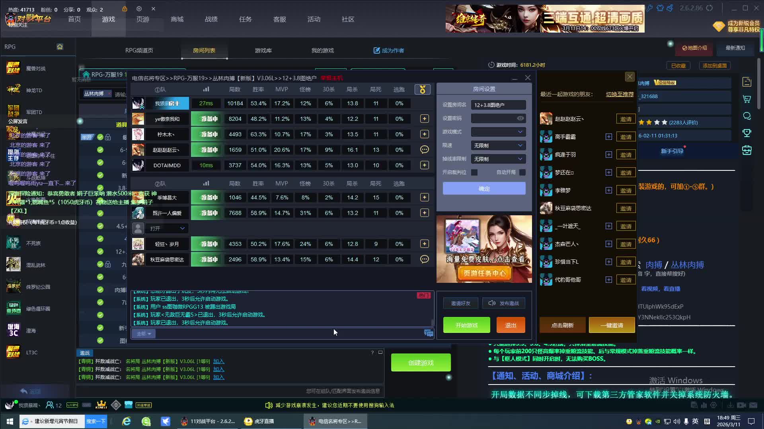The height and width of the screenshot is (429, 764).
Task: Open the 商城 menu in top navigation
Action: coord(177,19)
